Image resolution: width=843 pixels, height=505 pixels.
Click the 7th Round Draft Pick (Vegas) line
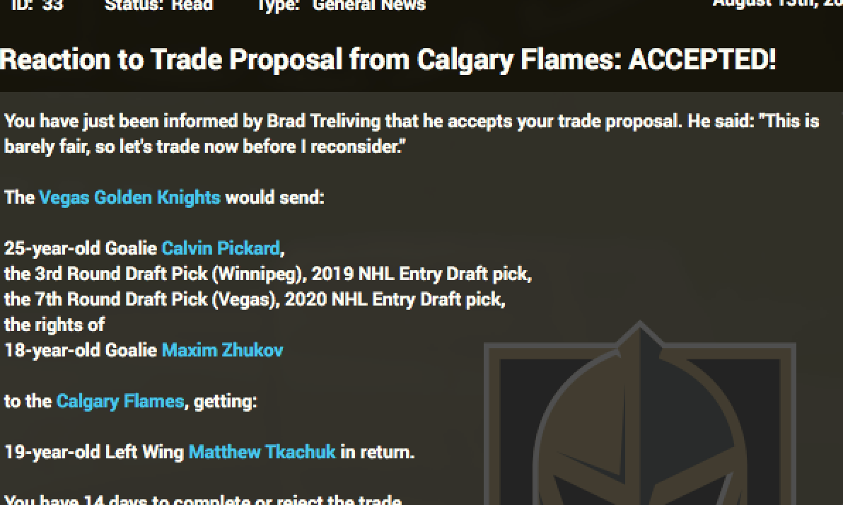pos(255,299)
